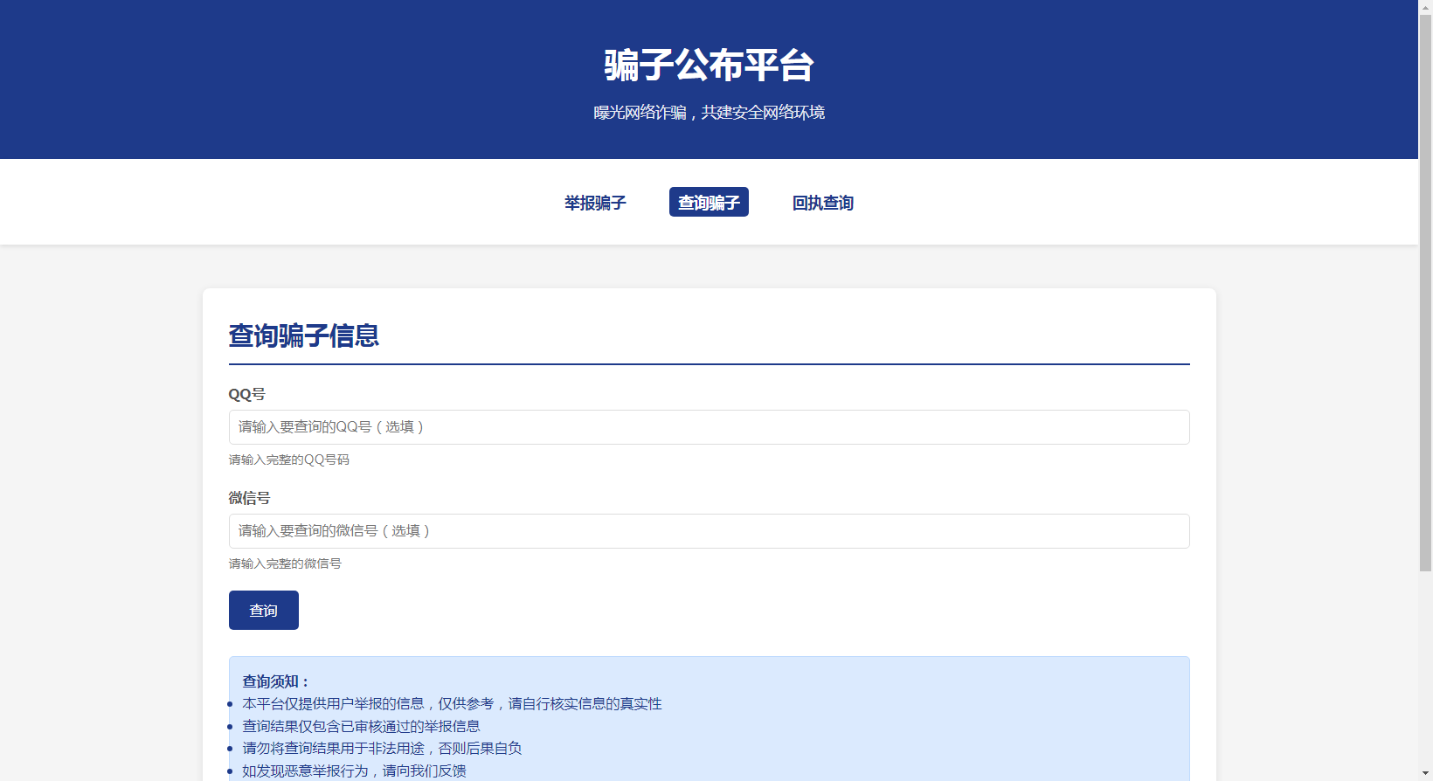This screenshot has height=781, width=1433.
Task: Click the scrollbar up arrow
Action: pyautogui.click(x=1425, y=5)
